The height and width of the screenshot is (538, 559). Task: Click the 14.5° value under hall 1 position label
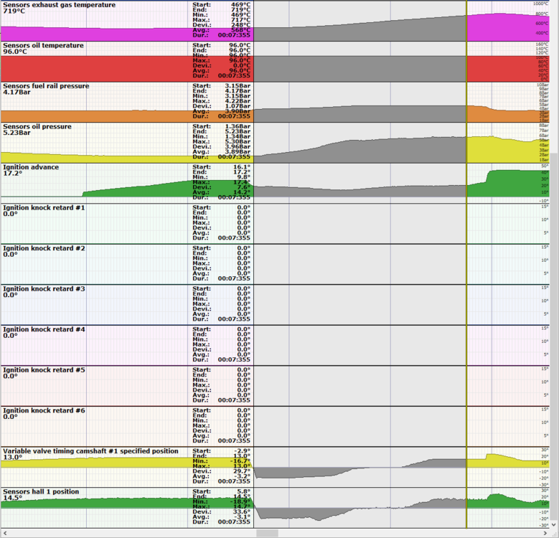click(12, 498)
